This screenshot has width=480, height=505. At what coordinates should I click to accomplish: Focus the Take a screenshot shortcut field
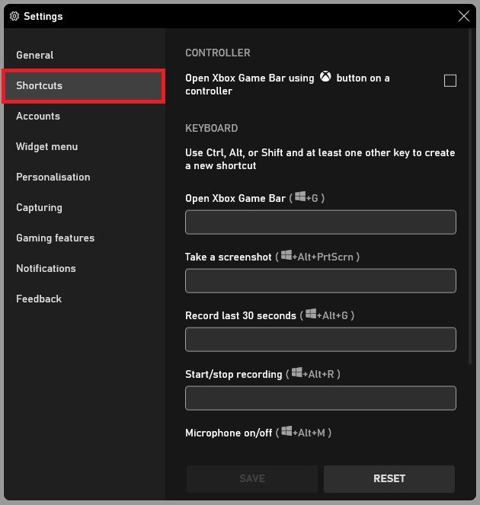point(320,281)
